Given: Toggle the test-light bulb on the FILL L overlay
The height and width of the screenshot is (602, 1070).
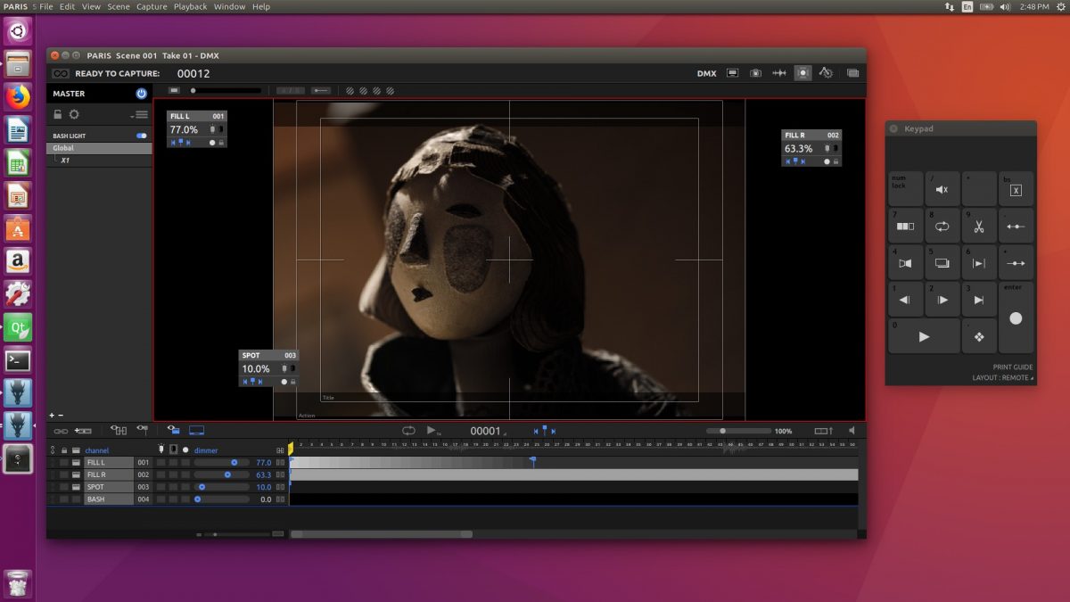Looking at the screenshot, I should click(210, 128).
